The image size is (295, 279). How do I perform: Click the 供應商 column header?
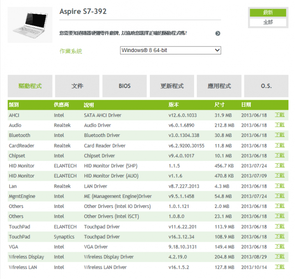click(x=61, y=105)
